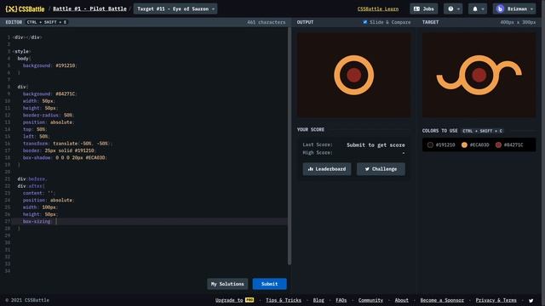Open the Privacy & Terms link

tap(496, 300)
